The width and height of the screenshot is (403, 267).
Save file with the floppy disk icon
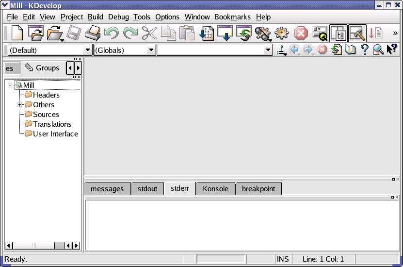tap(74, 33)
